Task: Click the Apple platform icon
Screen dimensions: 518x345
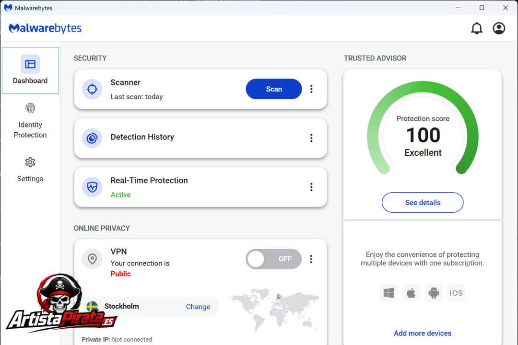Action: coord(411,293)
